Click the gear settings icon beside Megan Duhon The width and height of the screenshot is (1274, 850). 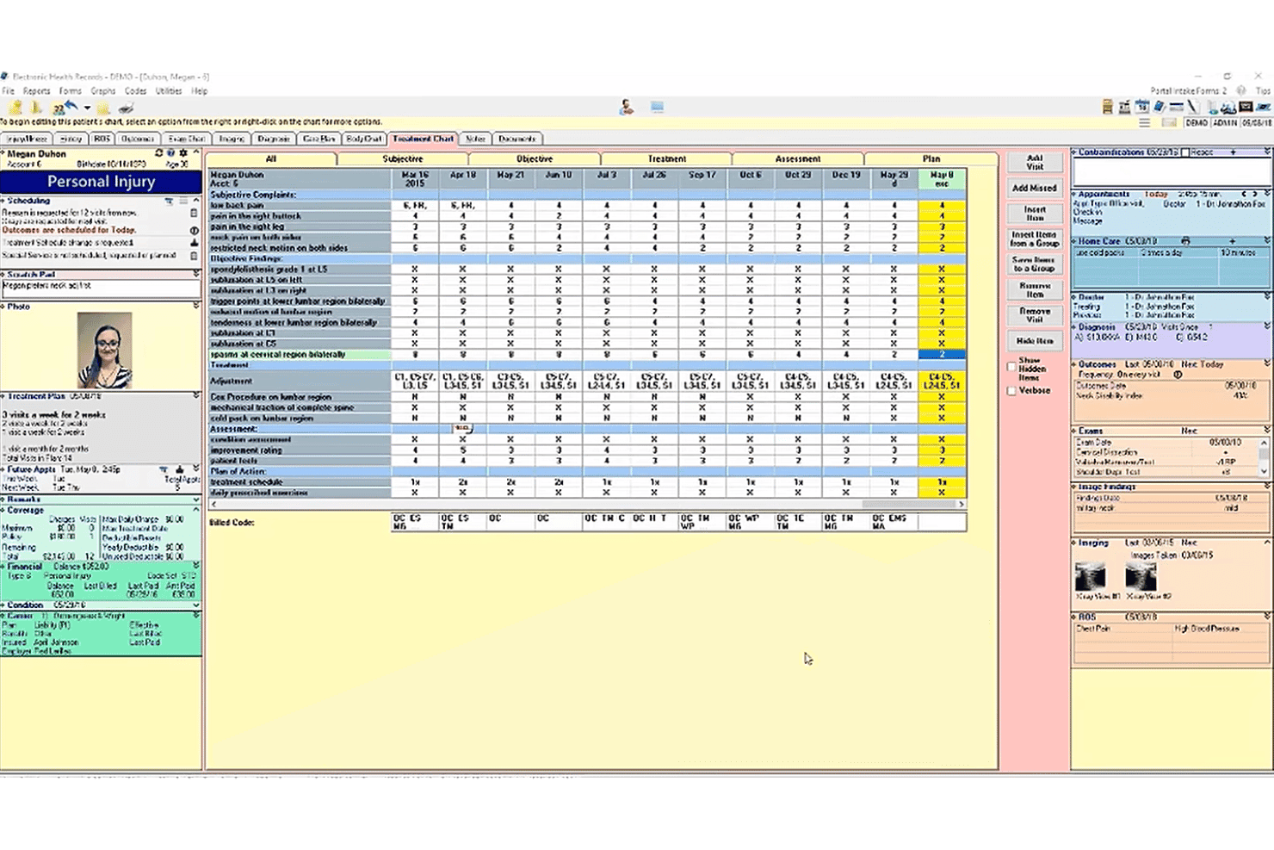[182, 153]
